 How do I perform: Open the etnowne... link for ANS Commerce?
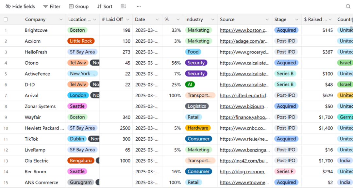[x=244, y=182]
